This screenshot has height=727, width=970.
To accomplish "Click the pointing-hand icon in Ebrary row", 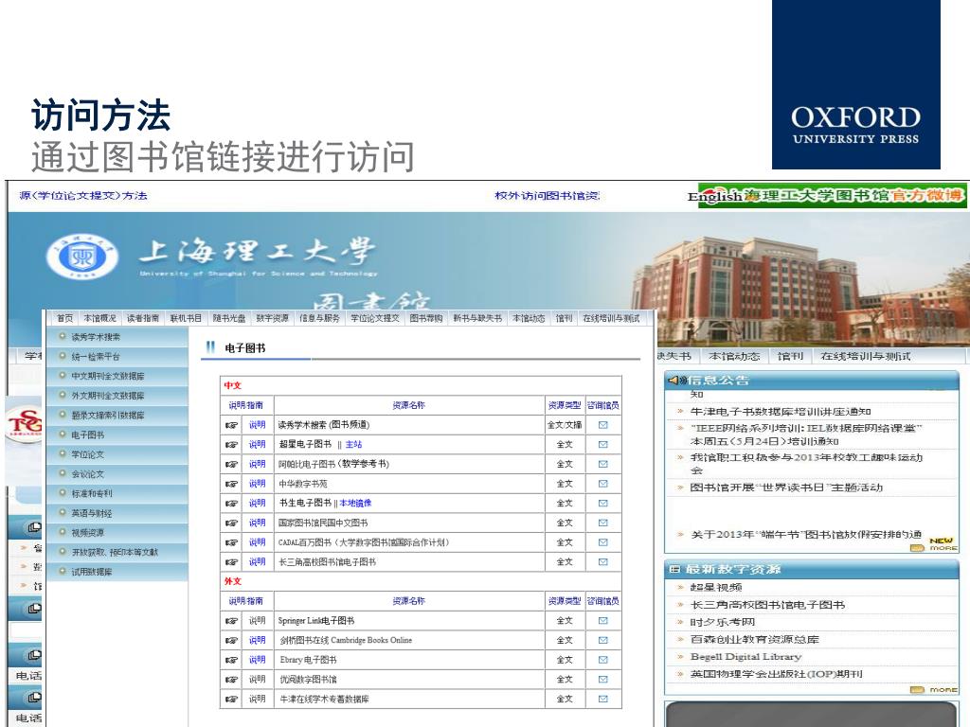I will 231,660.
